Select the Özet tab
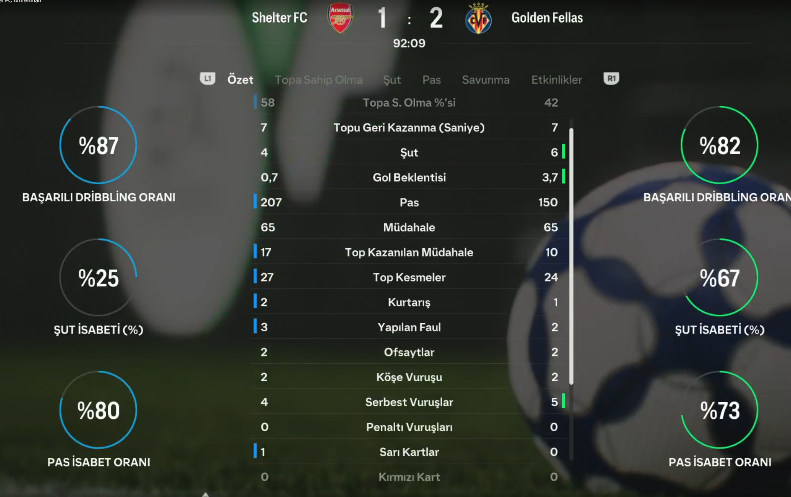 (240, 79)
